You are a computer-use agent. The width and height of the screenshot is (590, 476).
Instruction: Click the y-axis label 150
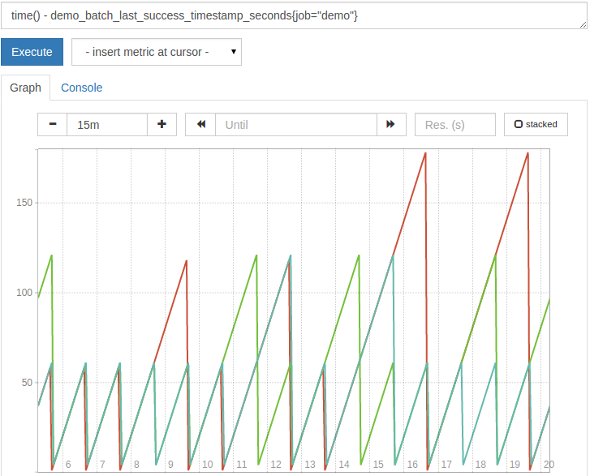coord(24,203)
